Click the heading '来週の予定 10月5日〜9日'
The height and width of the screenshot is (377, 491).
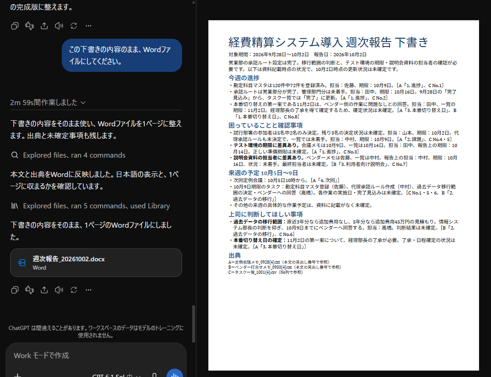263,173
